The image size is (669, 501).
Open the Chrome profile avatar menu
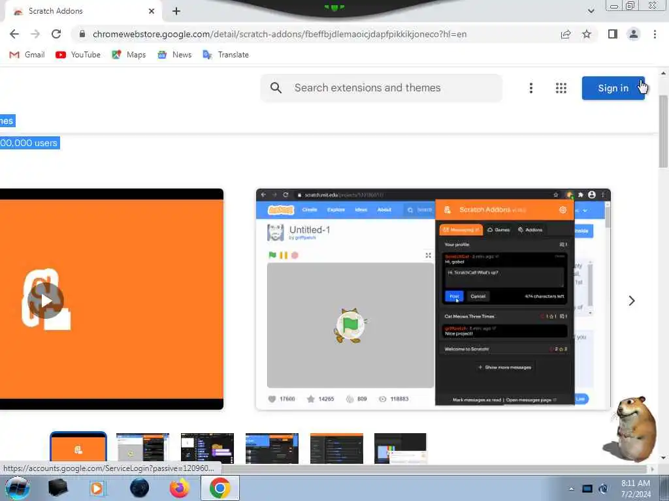pyautogui.click(x=634, y=34)
